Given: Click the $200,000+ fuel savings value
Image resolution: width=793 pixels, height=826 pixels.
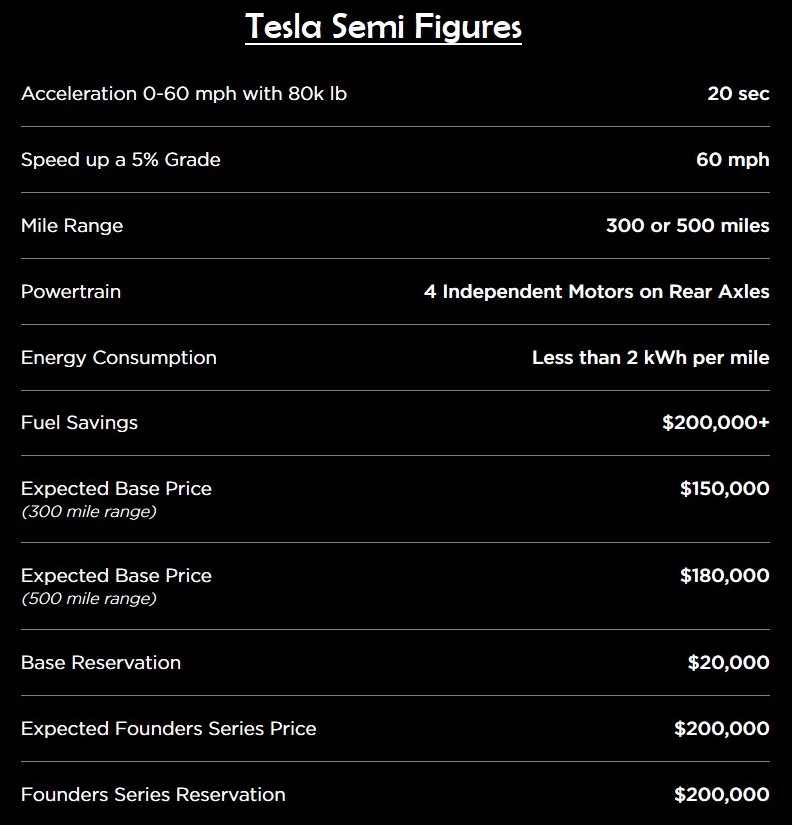Looking at the screenshot, I should click(x=716, y=423).
